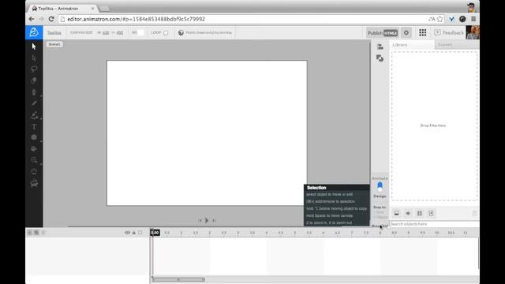The width and height of the screenshot is (505, 284).
Task: Go back in browser history
Action: pyautogui.click(x=32, y=19)
